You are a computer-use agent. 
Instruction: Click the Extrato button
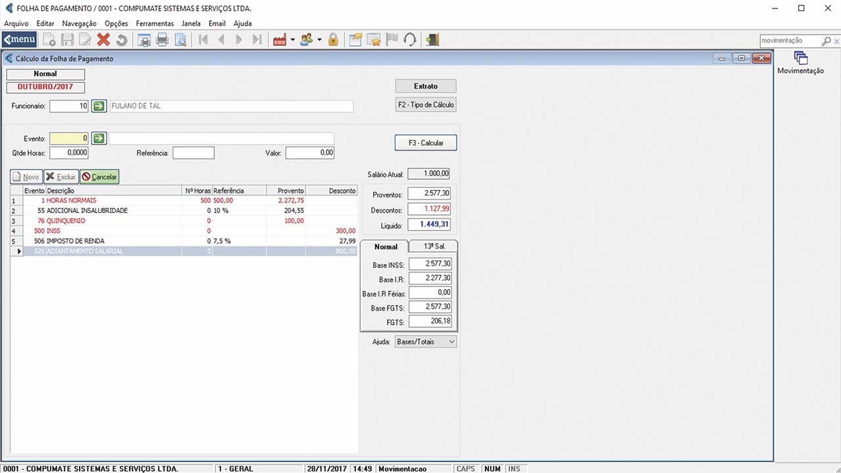(x=425, y=86)
